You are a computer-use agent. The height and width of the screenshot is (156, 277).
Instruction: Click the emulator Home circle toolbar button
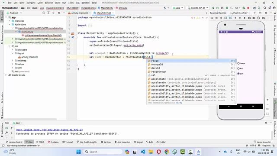240,18
